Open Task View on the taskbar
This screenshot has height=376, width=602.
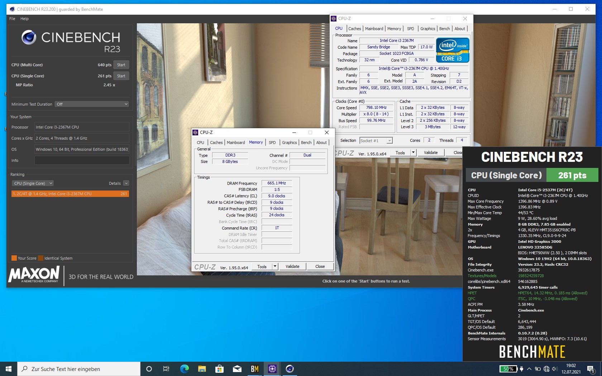click(x=166, y=369)
